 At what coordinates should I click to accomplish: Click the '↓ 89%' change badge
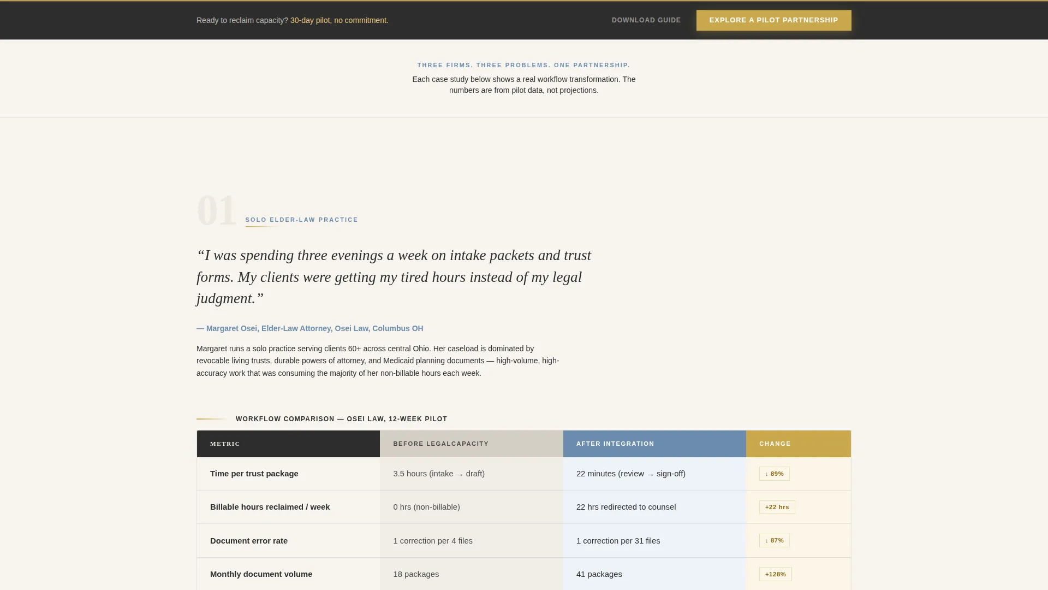point(774,474)
